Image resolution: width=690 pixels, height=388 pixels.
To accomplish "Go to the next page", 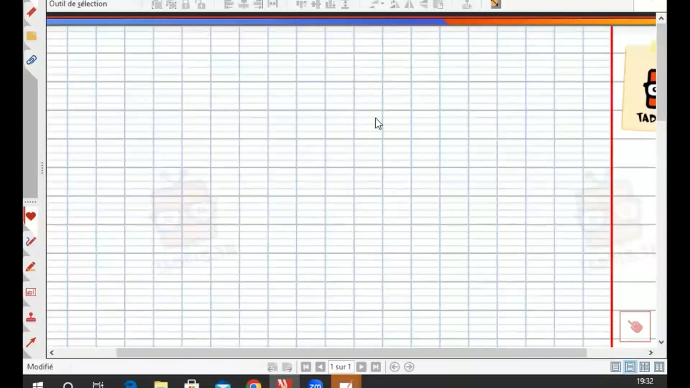I will pyautogui.click(x=362, y=367).
